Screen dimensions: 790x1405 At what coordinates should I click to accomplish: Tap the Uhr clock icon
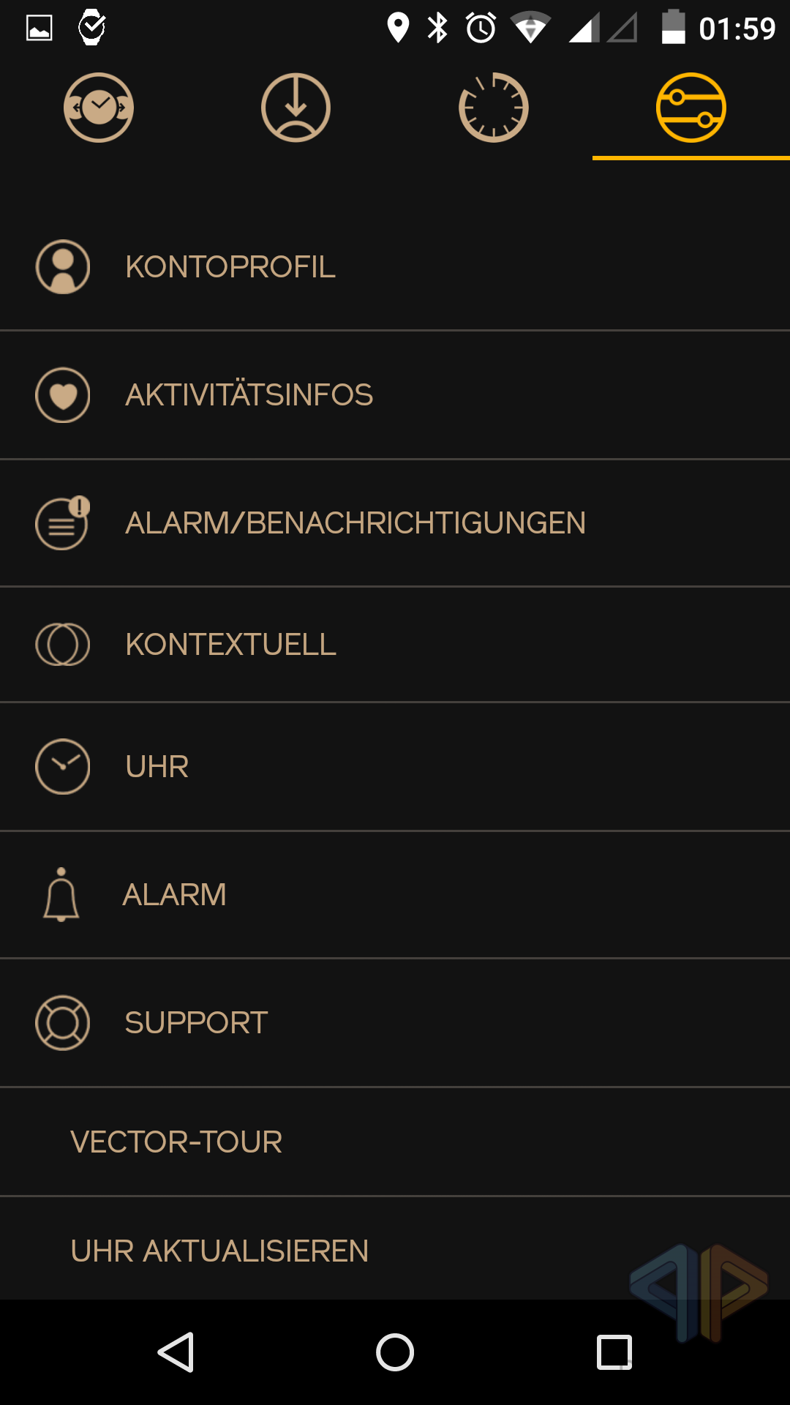pyautogui.click(x=63, y=767)
